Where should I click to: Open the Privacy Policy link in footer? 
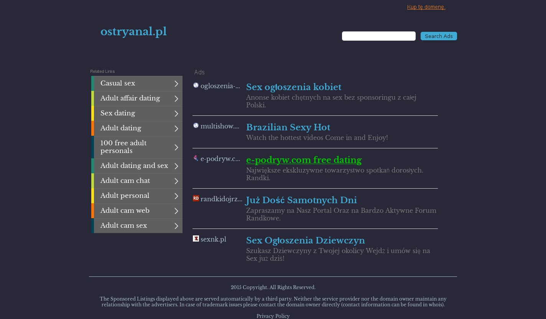[x=273, y=316]
